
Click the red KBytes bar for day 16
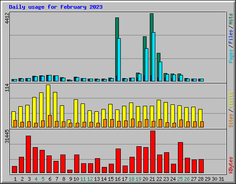pyautogui.click(x=118, y=161)
